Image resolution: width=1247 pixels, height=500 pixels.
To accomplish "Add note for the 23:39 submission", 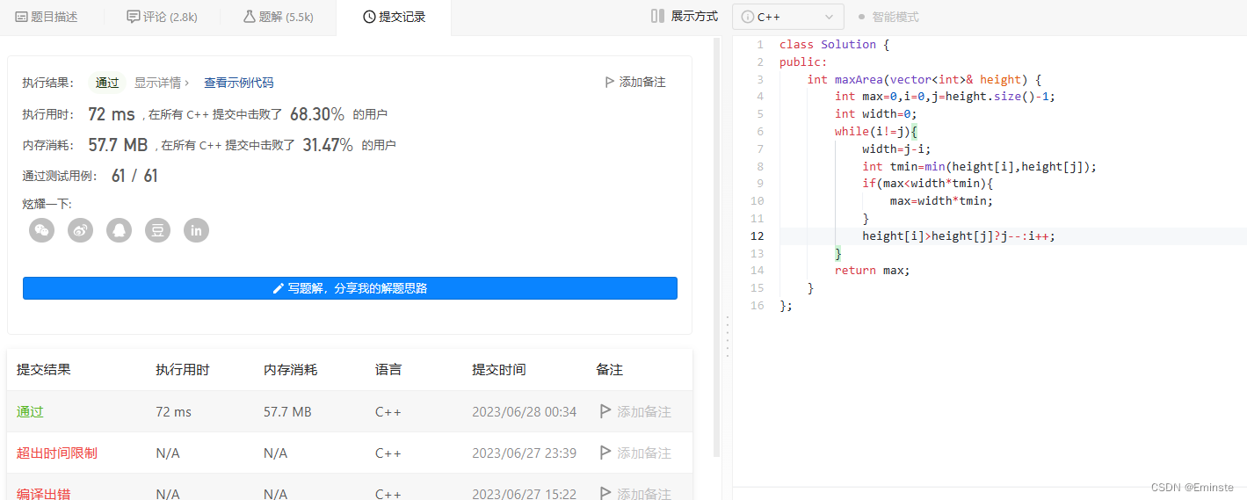I will [635, 453].
